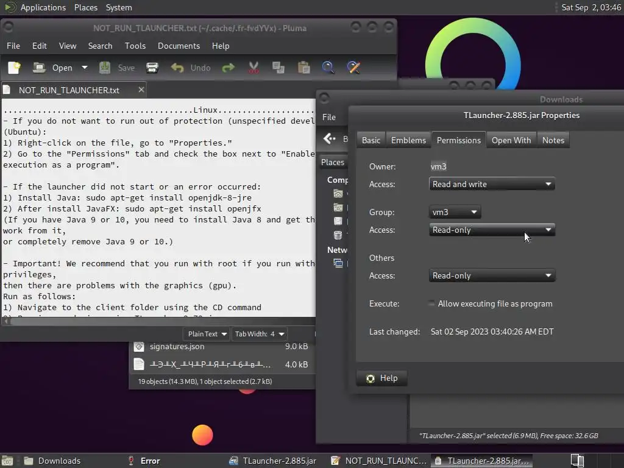The height and width of the screenshot is (468, 624).
Task: Open the Applications menu in top panel
Action: (x=43, y=7)
